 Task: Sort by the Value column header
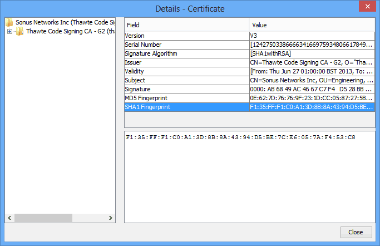[312, 25]
